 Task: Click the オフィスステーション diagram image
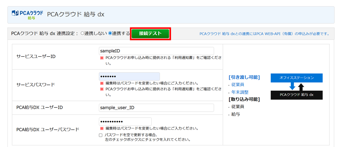click(x=296, y=86)
